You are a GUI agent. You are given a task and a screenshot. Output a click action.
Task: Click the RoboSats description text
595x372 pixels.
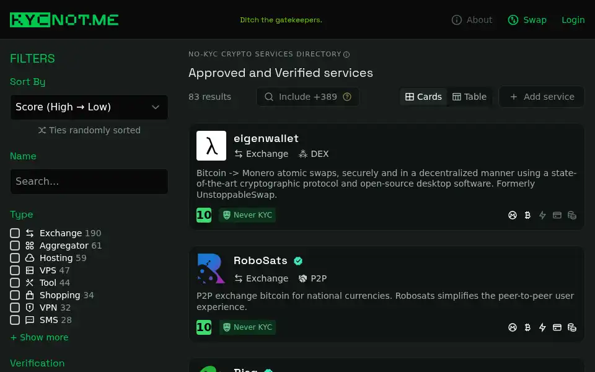point(385,301)
